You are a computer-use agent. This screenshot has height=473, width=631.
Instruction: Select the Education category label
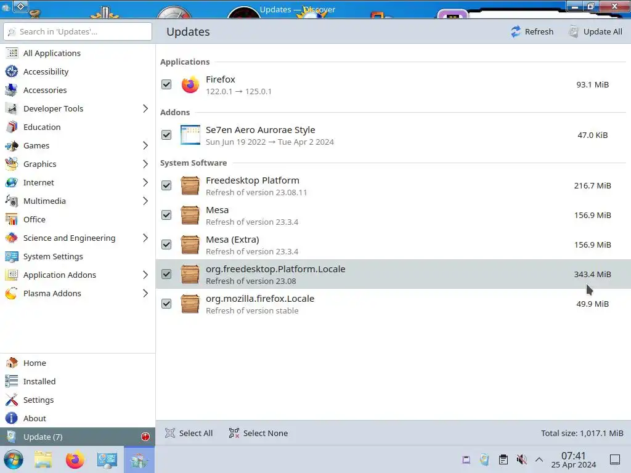pos(42,127)
